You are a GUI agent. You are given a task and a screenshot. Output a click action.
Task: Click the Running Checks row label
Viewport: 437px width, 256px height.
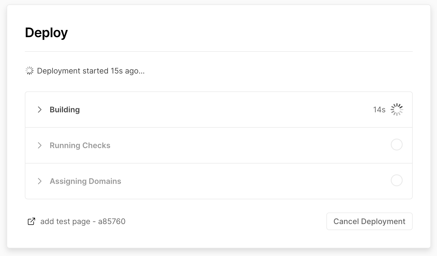80,145
